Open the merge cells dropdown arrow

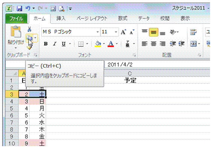click(199, 44)
